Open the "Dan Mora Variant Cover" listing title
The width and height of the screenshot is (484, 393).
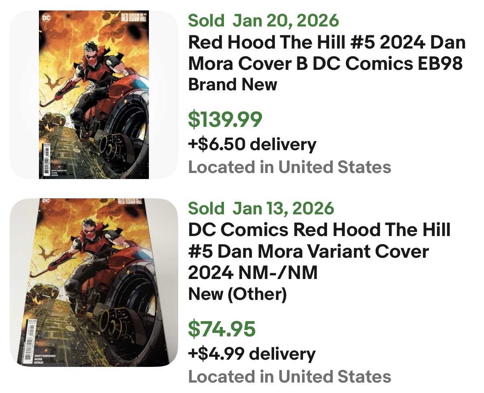319,251
